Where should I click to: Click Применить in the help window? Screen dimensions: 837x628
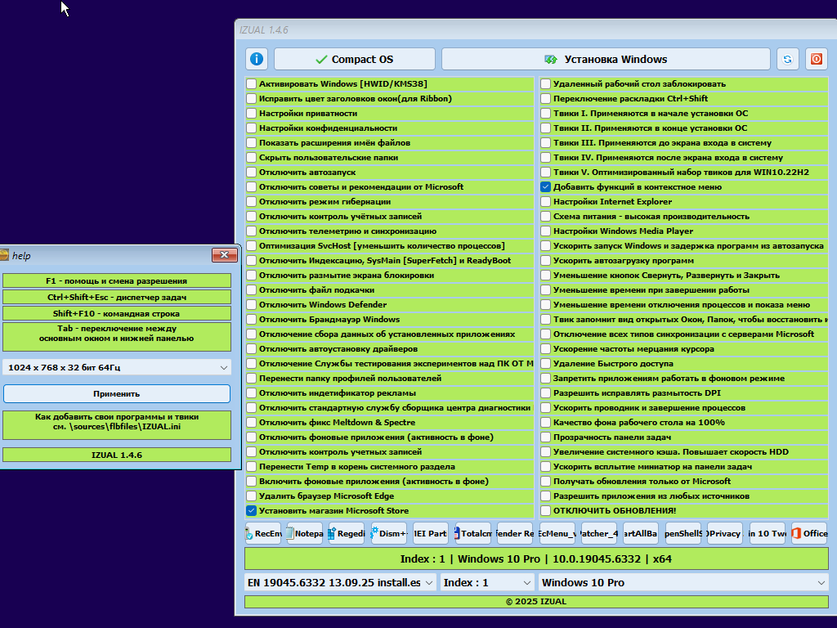point(116,393)
